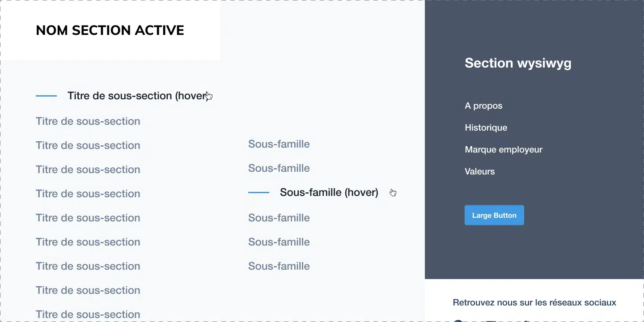Select the topmost 'Sous-famille' entry
This screenshot has height=322, width=644.
(279, 144)
